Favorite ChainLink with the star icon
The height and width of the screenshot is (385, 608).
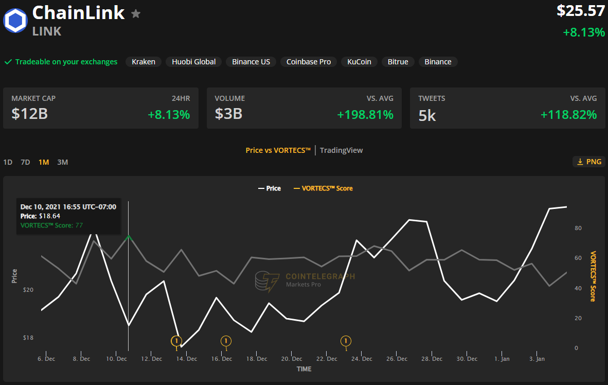click(x=136, y=14)
